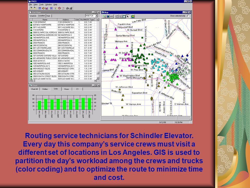Click the orange map book toolbar icon

pos(43,8)
